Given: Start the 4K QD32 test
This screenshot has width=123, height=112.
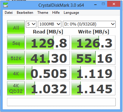Looking at the screenshot, I should [x=16, y=88].
